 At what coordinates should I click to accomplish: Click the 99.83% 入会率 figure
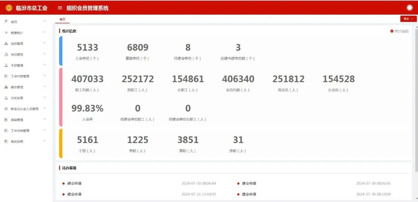87,108
